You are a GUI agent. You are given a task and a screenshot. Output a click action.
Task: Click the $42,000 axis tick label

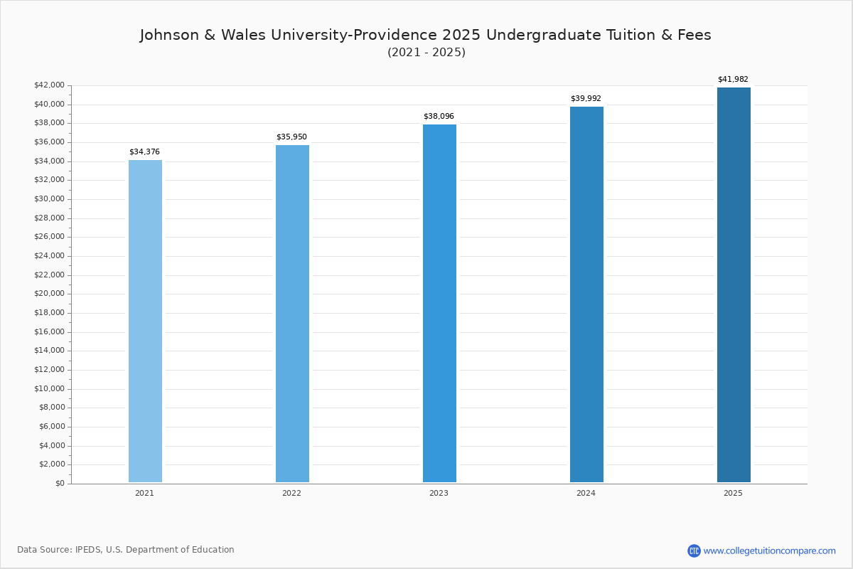tap(50, 85)
